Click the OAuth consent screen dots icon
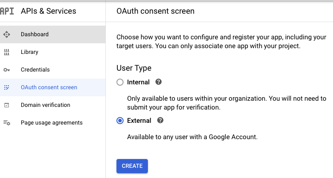This screenshot has width=333, height=178. coord(7,87)
